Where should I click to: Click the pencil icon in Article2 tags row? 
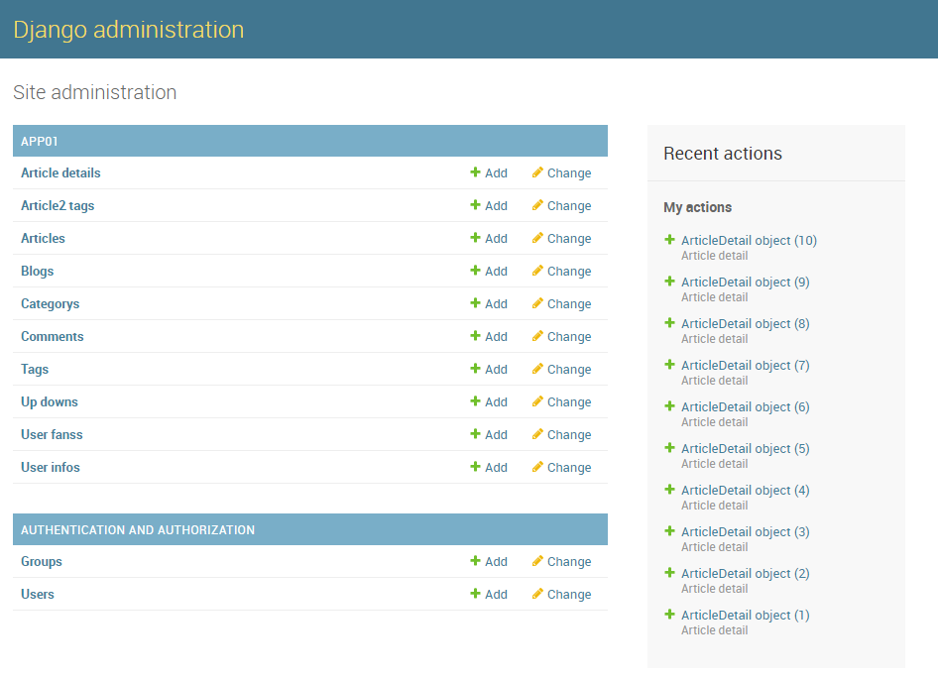(537, 205)
